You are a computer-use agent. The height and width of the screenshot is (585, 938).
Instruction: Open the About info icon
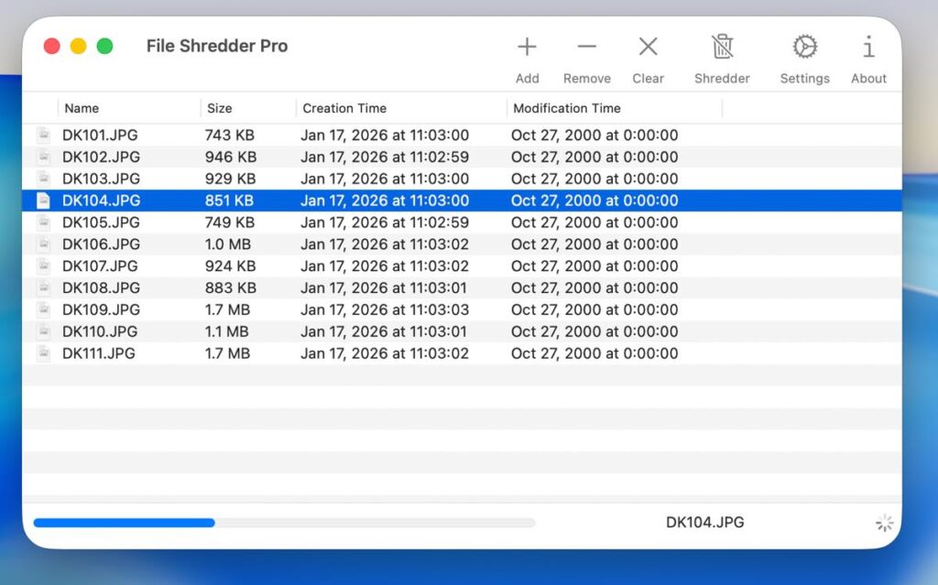coord(868,47)
